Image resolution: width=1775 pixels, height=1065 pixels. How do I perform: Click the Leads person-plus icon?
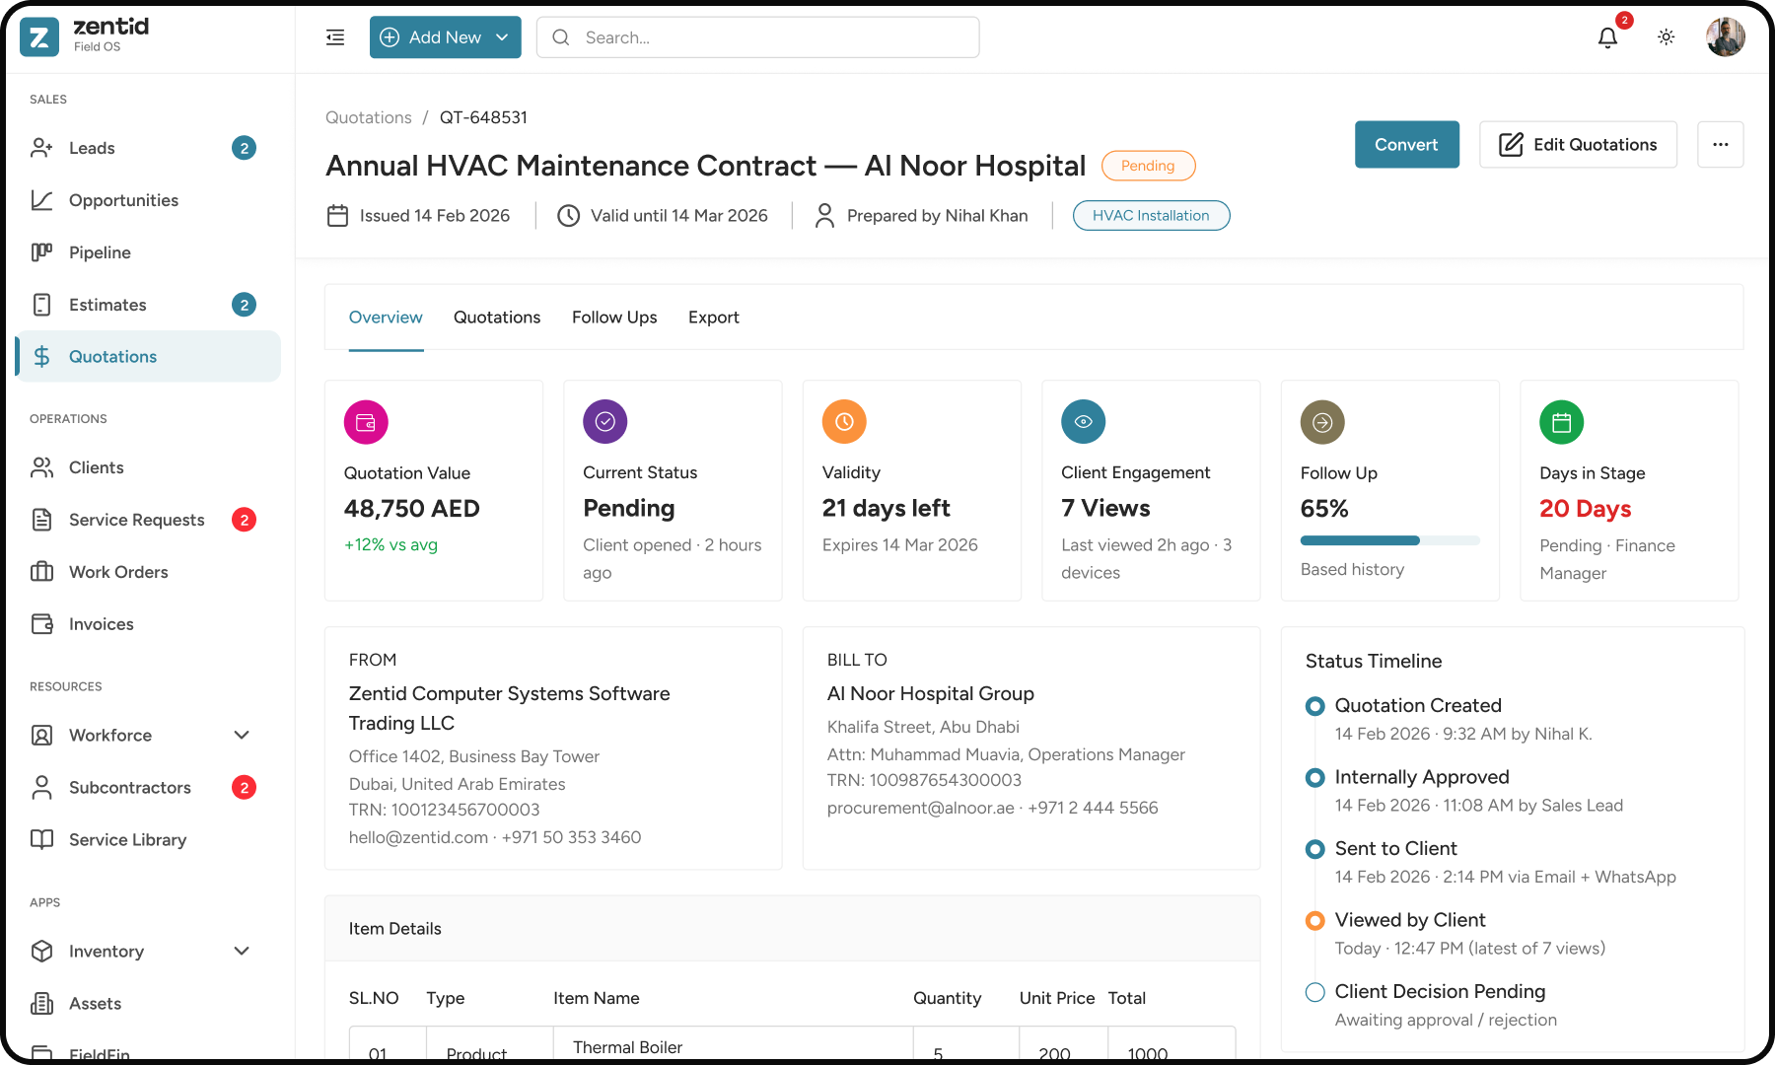(x=41, y=148)
